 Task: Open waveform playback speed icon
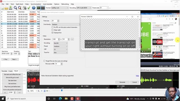point(48,91)
